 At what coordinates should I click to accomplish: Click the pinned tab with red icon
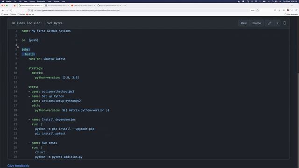pos(14,6)
